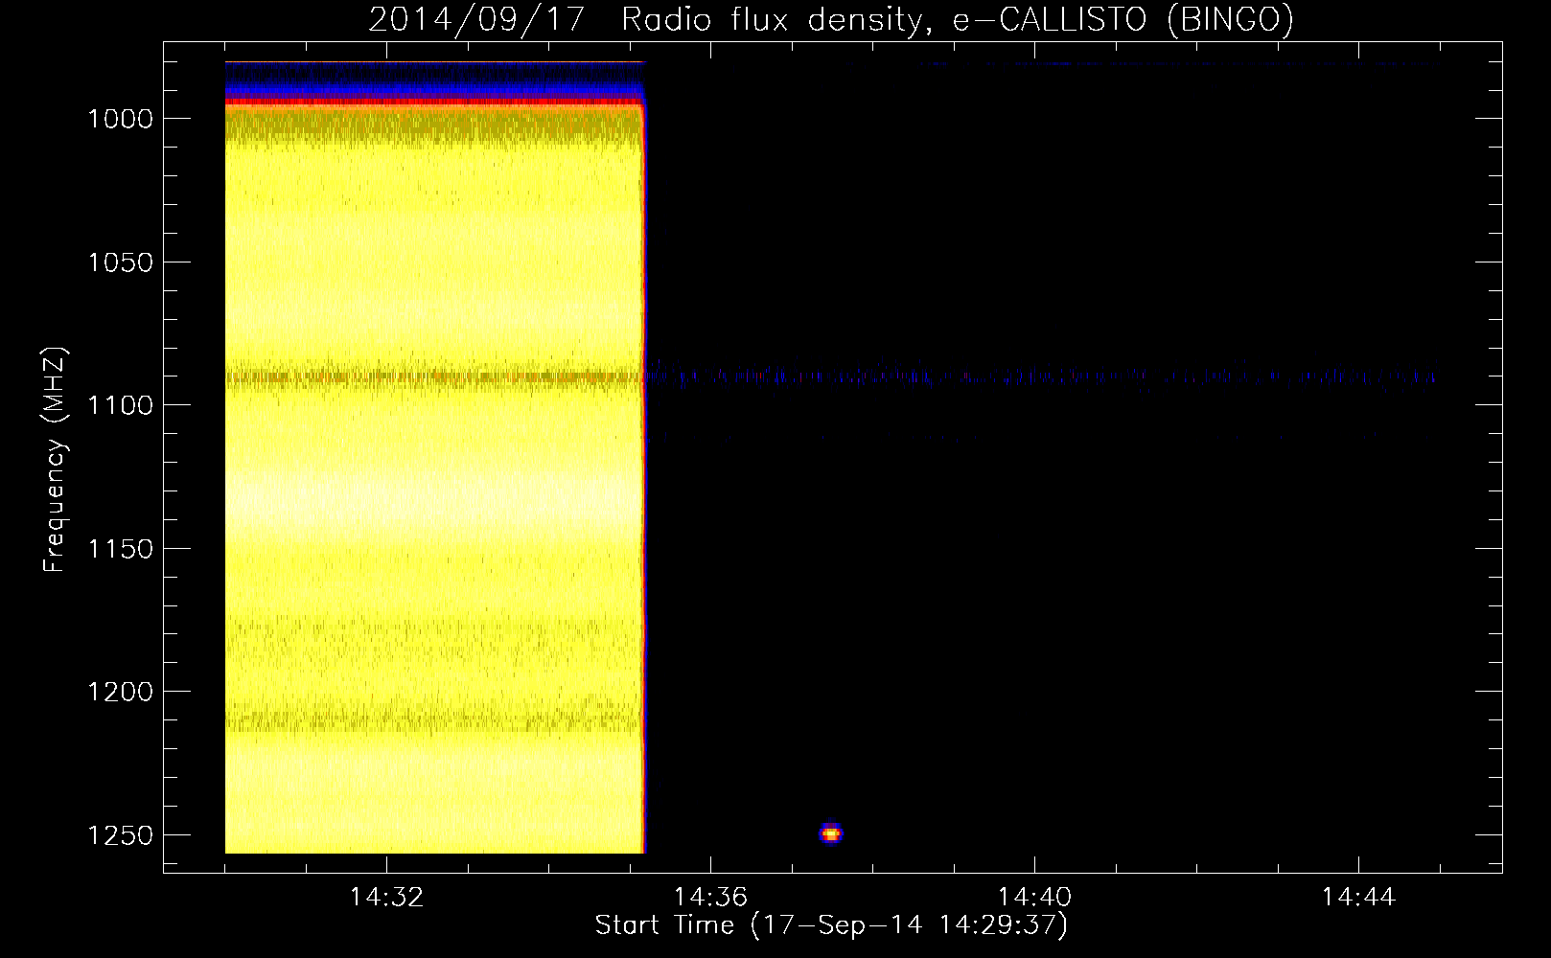The image size is (1551, 958).
Task: Select the 1150 frequency tick label
Action: click(120, 549)
